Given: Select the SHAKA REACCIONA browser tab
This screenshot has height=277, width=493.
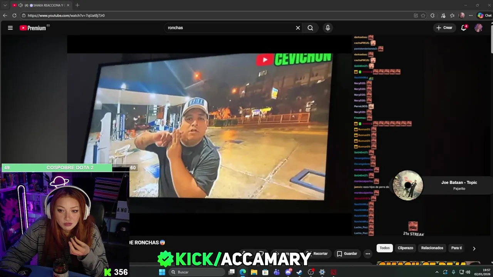Looking at the screenshot, I should tap(41, 5).
